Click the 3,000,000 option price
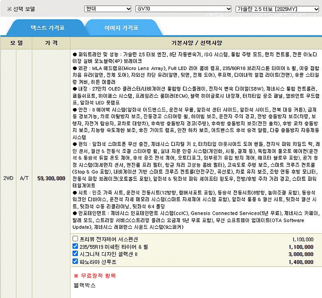 [301, 254]
